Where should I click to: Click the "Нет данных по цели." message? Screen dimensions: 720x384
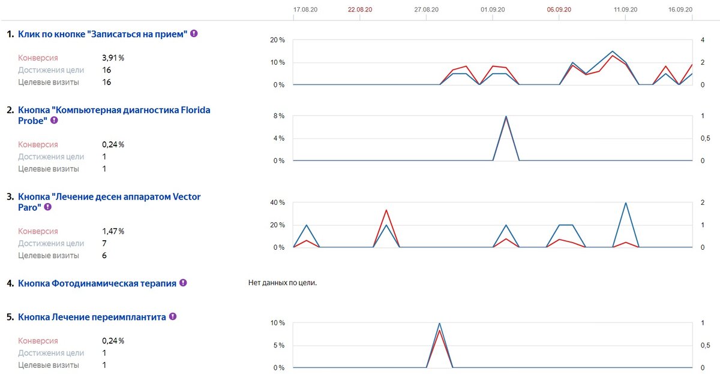[x=283, y=283]
